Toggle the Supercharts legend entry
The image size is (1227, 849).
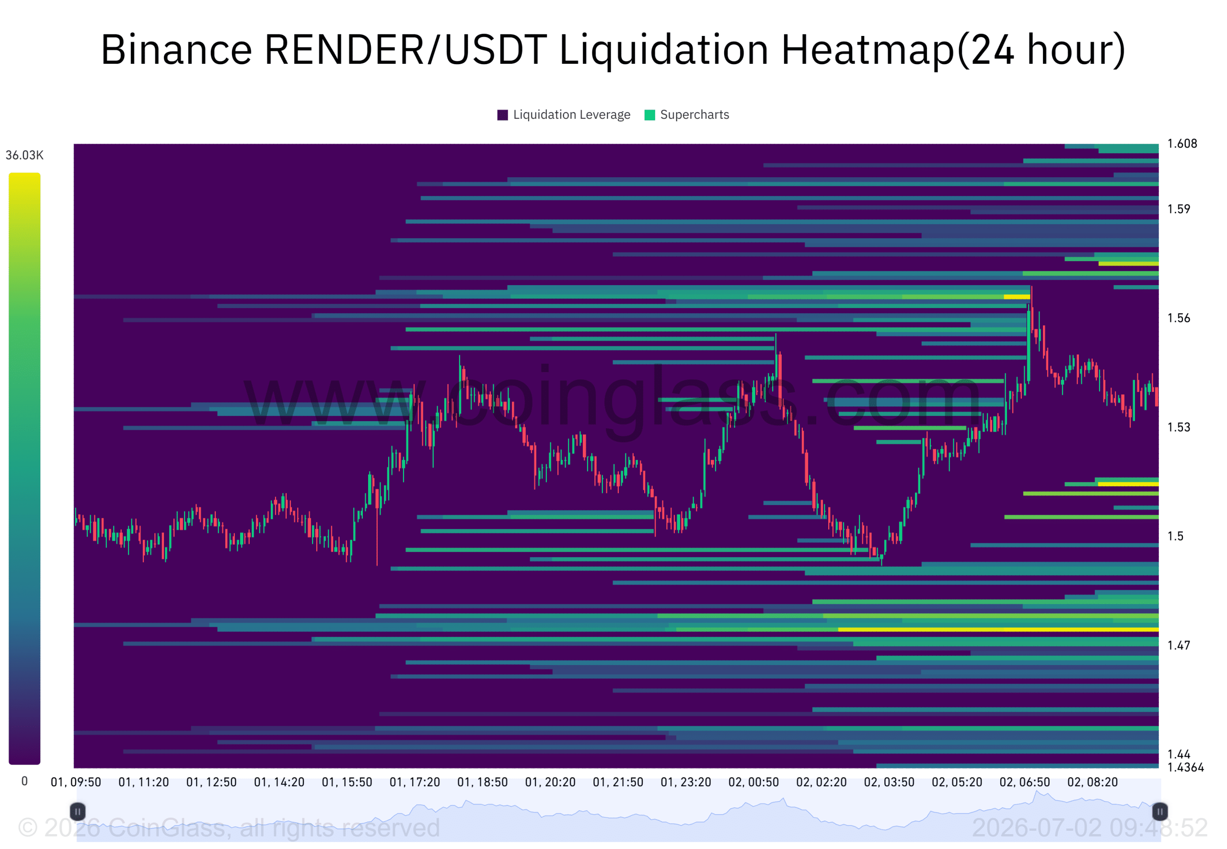coord(687,115)
